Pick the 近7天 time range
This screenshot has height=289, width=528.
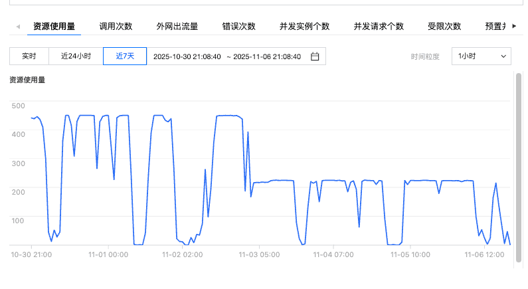point(125,56)
